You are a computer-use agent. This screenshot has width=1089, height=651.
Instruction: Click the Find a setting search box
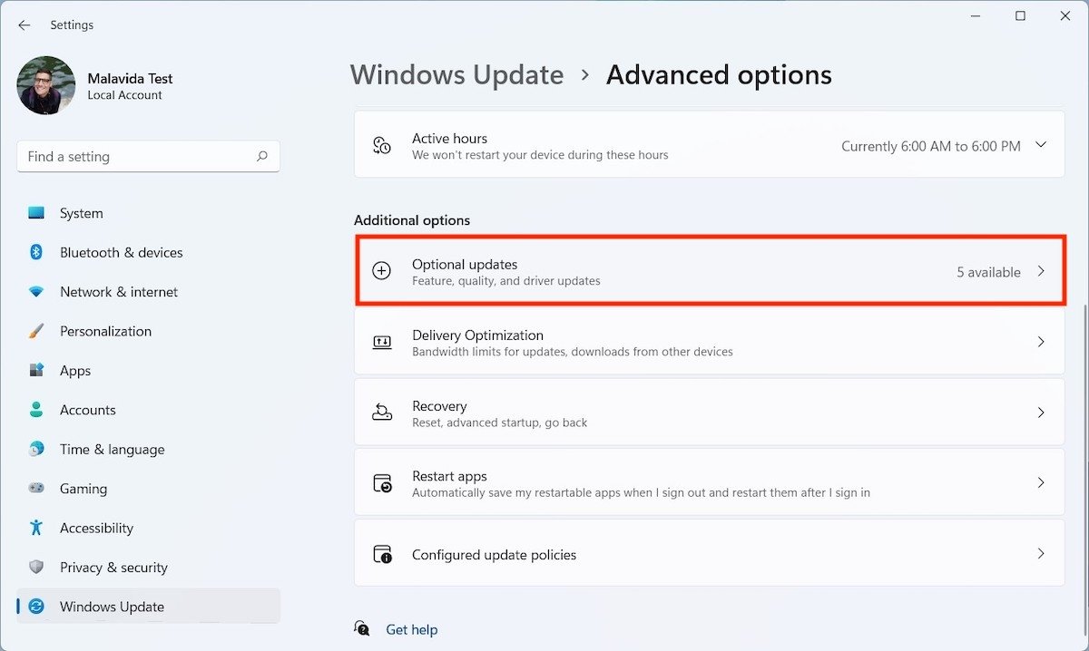tap(148, 157)
